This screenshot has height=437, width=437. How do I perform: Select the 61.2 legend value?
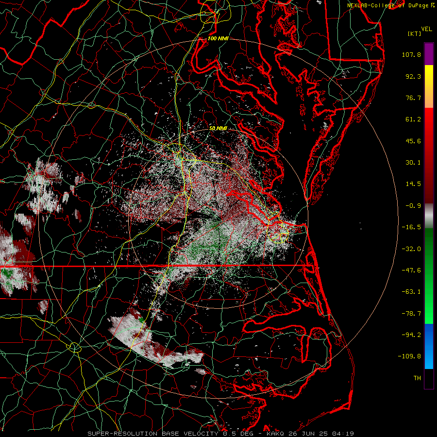[413, 119]
